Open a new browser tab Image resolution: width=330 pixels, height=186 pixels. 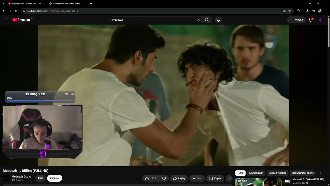91,4
